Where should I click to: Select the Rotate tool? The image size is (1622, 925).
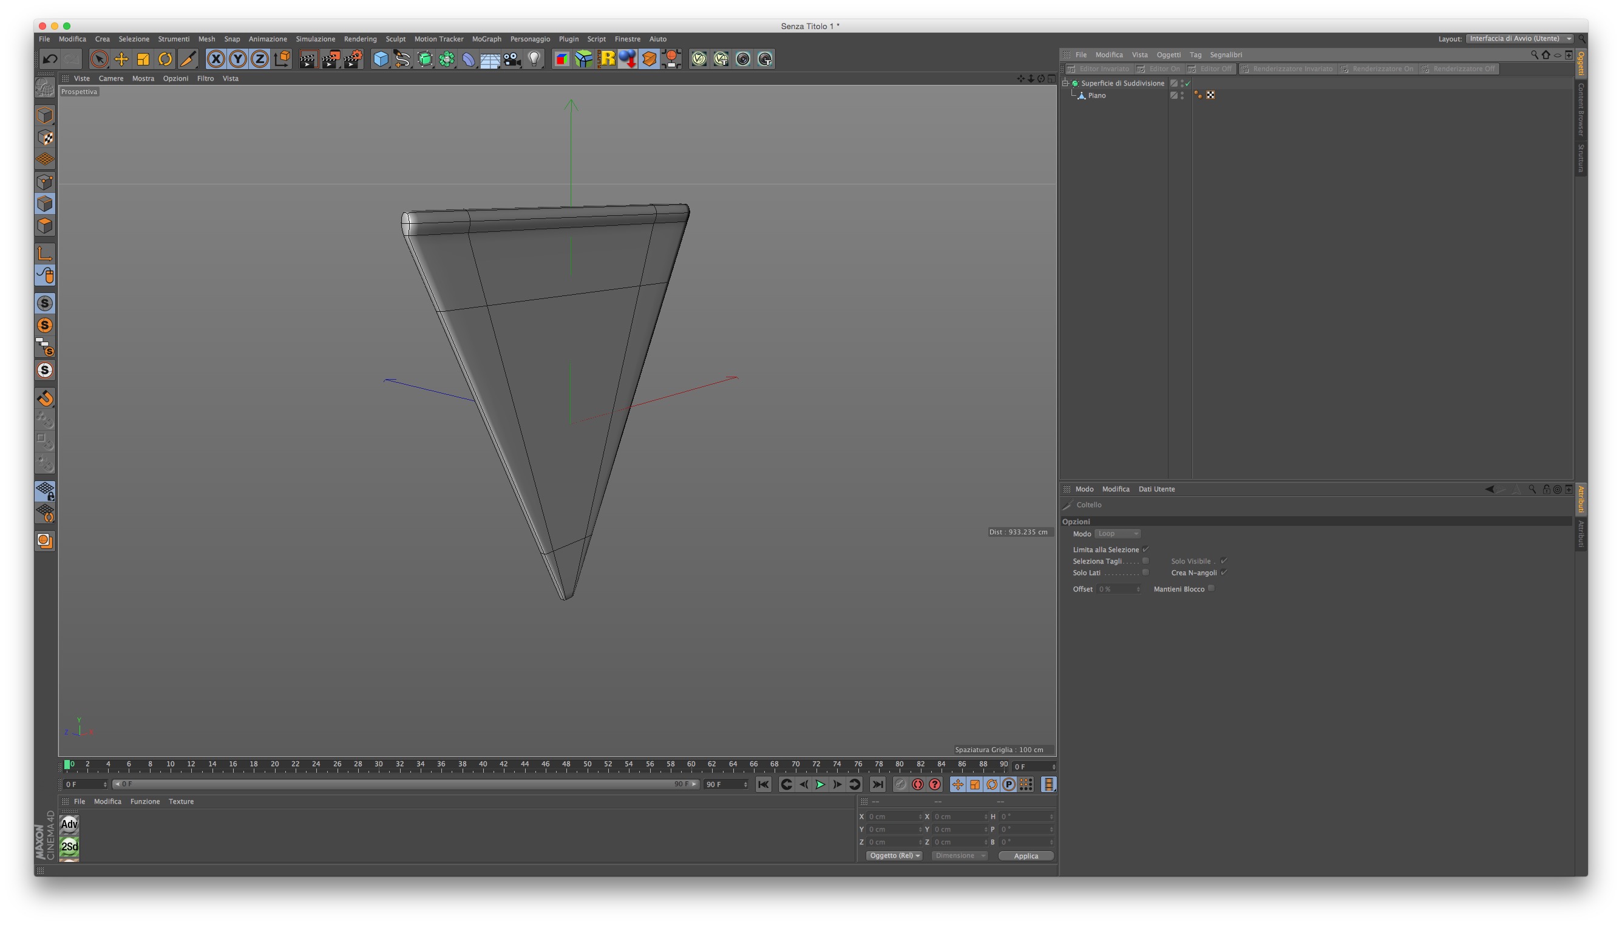tap(165, 59)
